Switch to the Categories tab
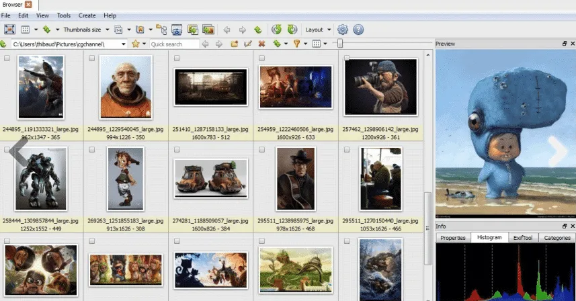Viewport: 576px width, 301px height. 557,237
